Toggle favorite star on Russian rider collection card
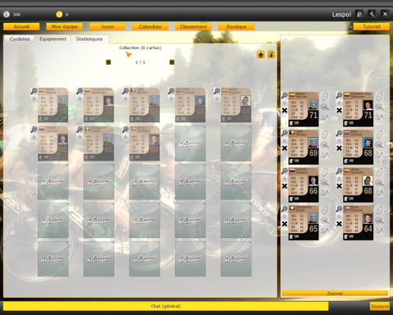 [x=34, y=137]
